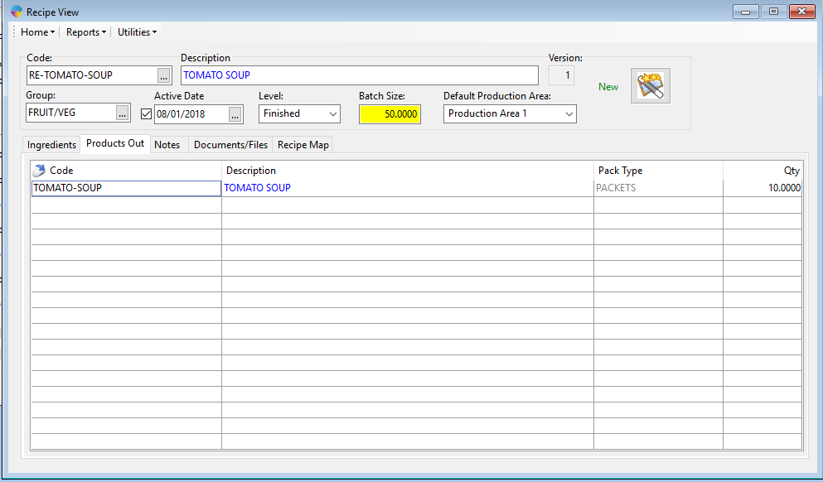
Task: Open the Reports menu
Action: pos(86,32)
